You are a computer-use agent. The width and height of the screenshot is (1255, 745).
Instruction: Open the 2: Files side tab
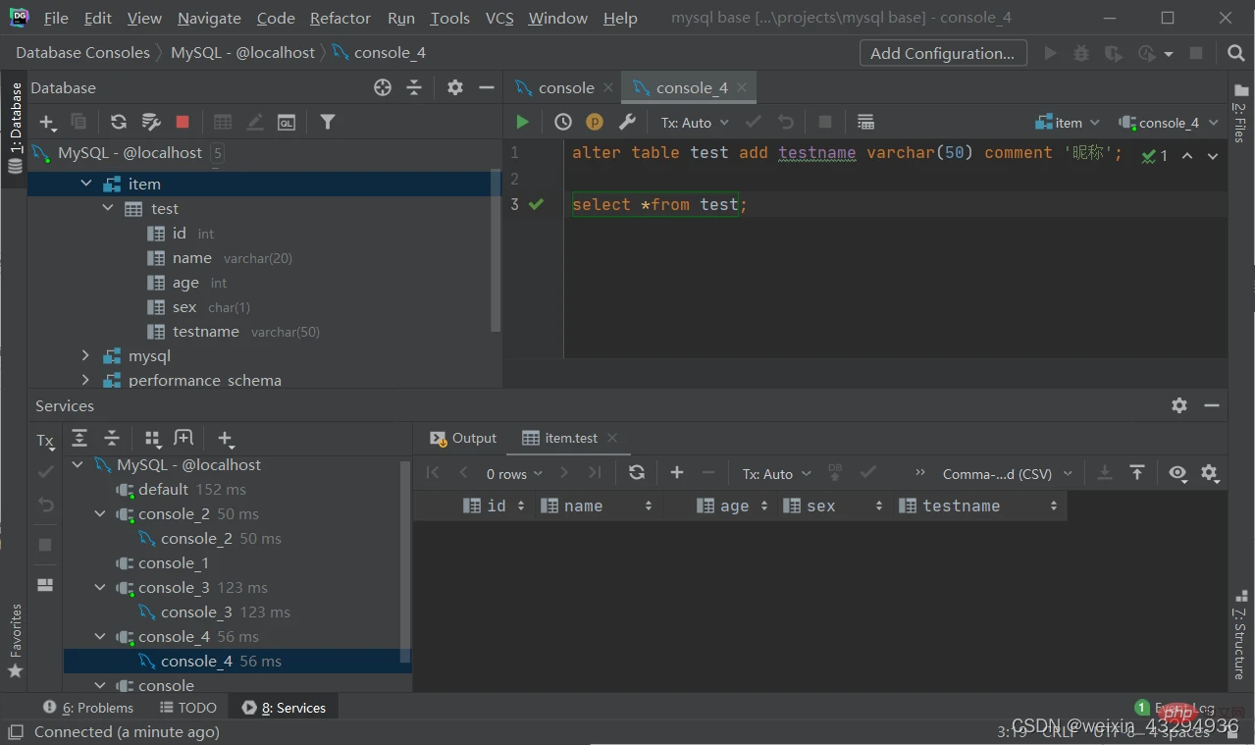click(1240, 114)
